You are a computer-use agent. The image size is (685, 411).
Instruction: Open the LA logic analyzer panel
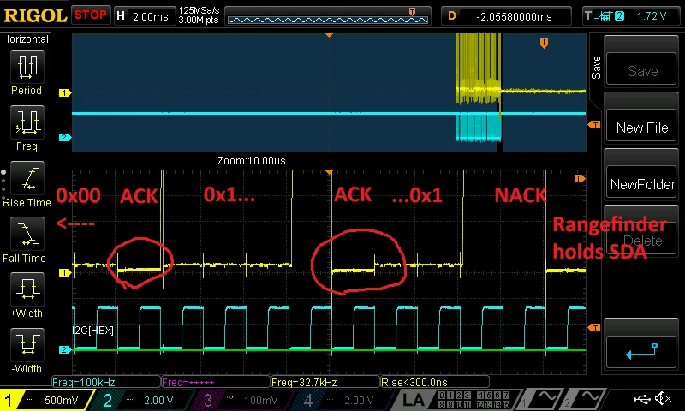[x=413, y=400]
